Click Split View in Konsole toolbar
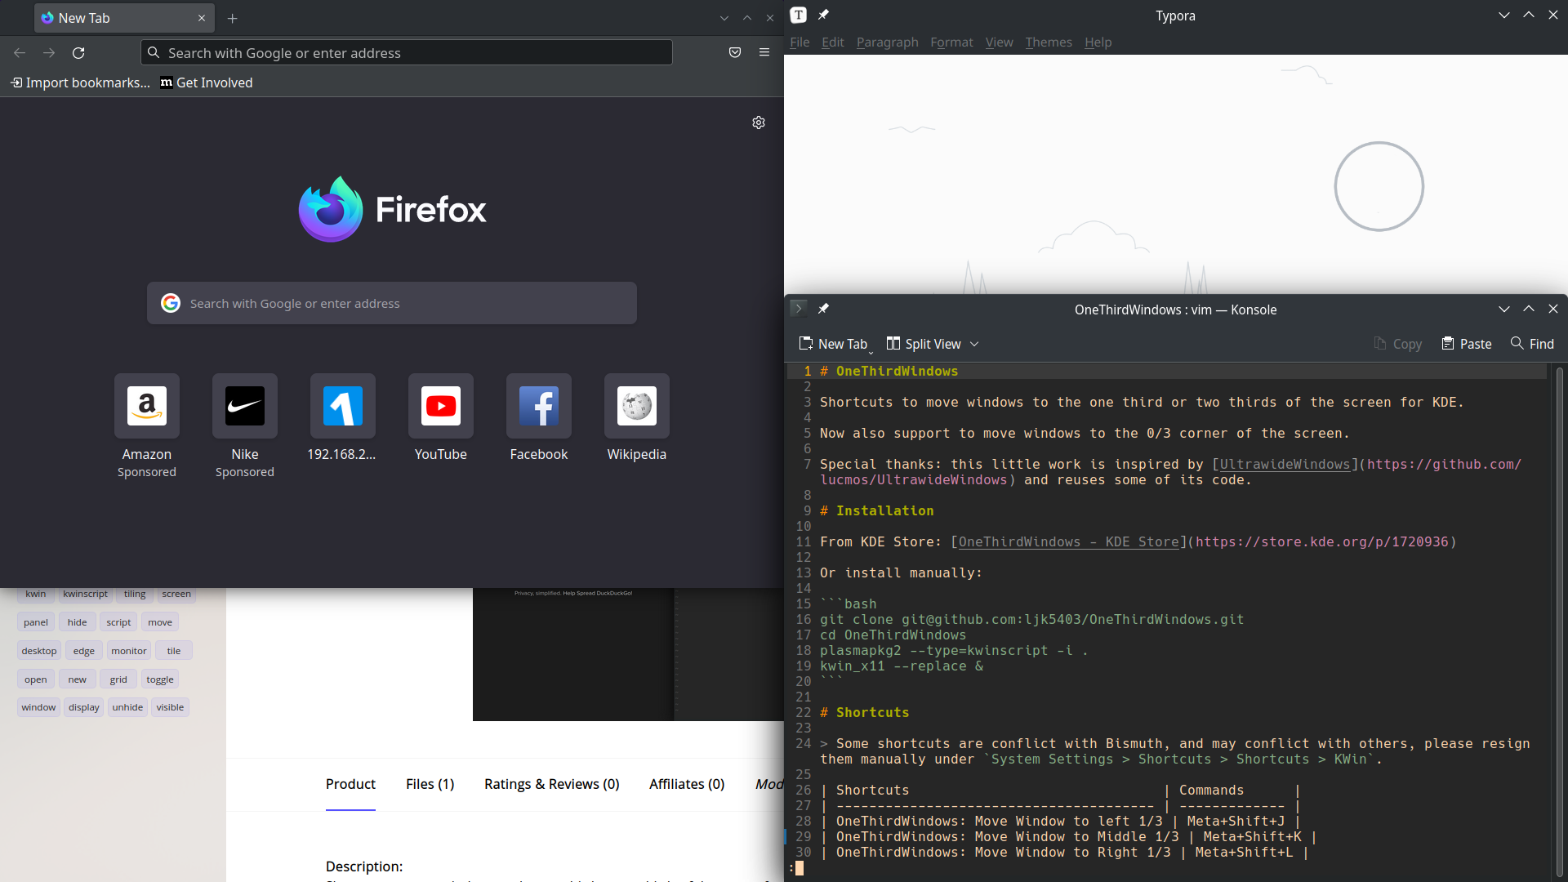Viewport: 1568px width, 882px height. [x=924, y=344]
